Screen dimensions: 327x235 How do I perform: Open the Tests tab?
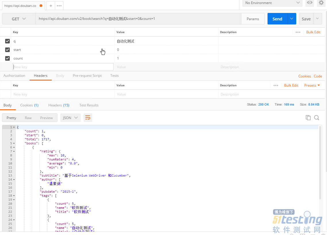(x=114, y=76)
